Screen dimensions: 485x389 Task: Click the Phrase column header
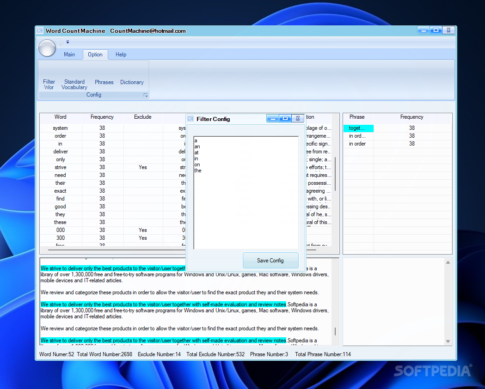coord(357,117)
